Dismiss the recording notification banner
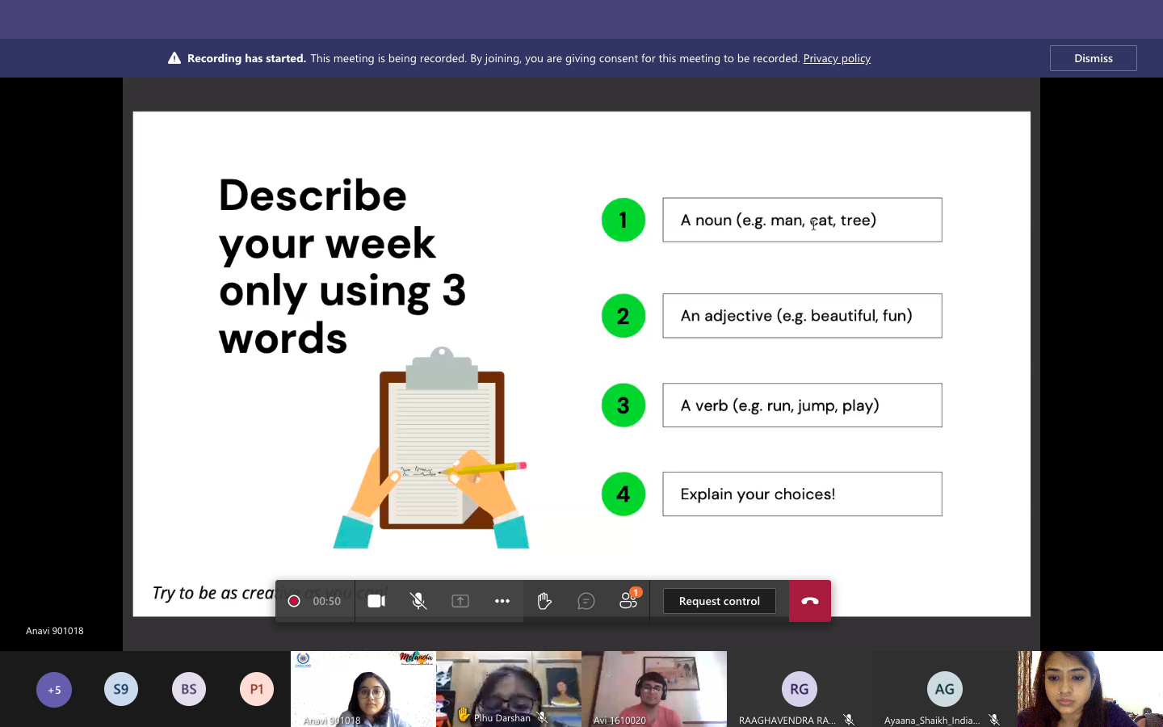The image size is (1163, 727). tap(1093, 58)
